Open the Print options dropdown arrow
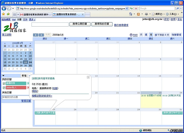The height and width of the screenshot is (133, 184). click(x=150, y=14)
